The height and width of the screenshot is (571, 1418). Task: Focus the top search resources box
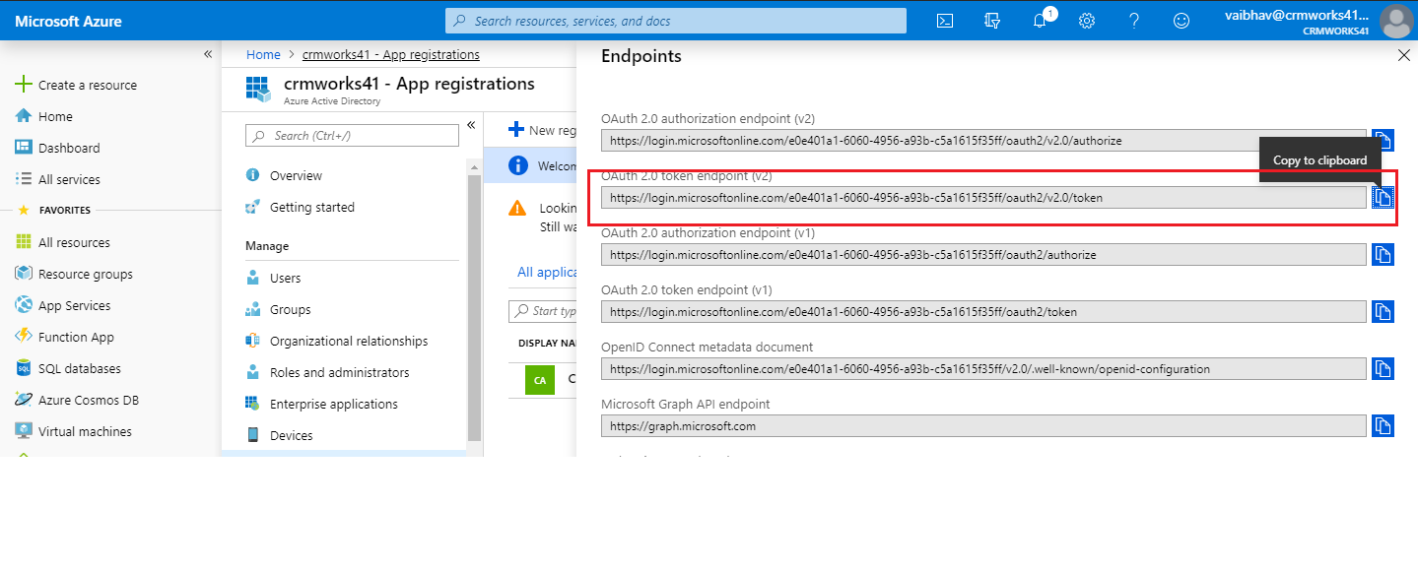676,21
